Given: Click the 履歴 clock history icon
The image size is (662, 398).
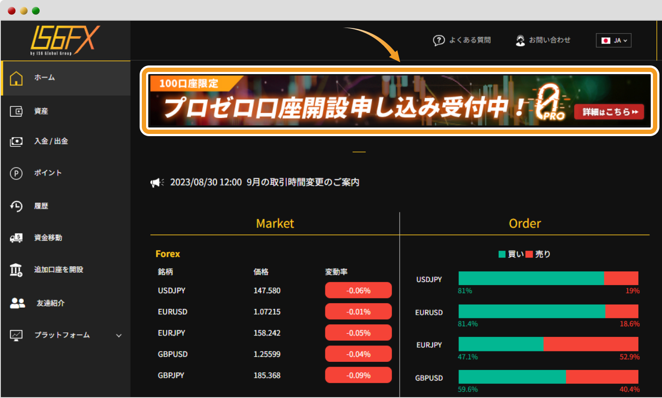Looking at the screenshot, I should click(16, 206).
